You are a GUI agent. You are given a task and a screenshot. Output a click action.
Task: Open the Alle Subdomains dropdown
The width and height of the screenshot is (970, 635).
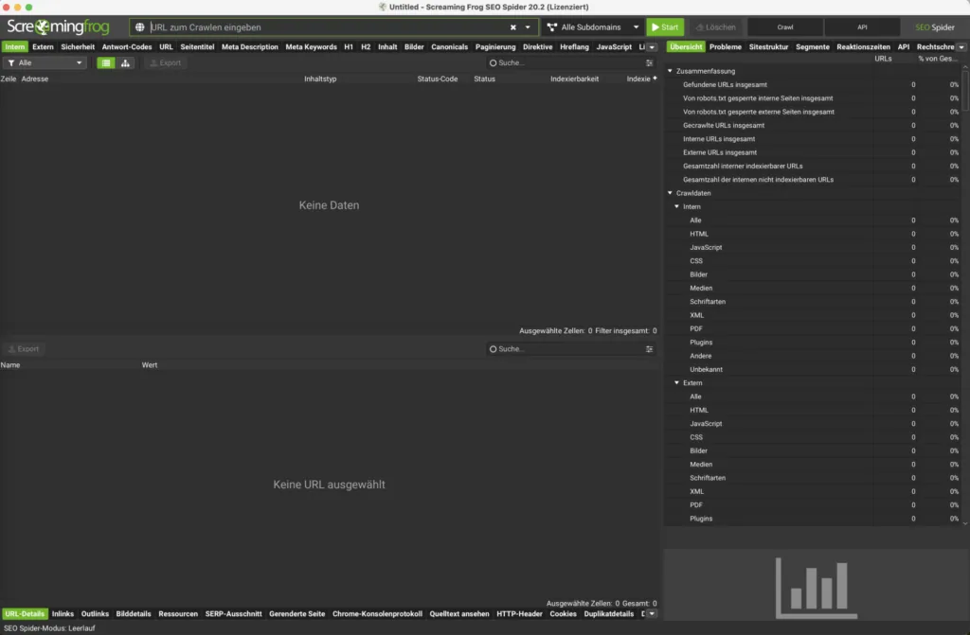(x=593, y=27)
